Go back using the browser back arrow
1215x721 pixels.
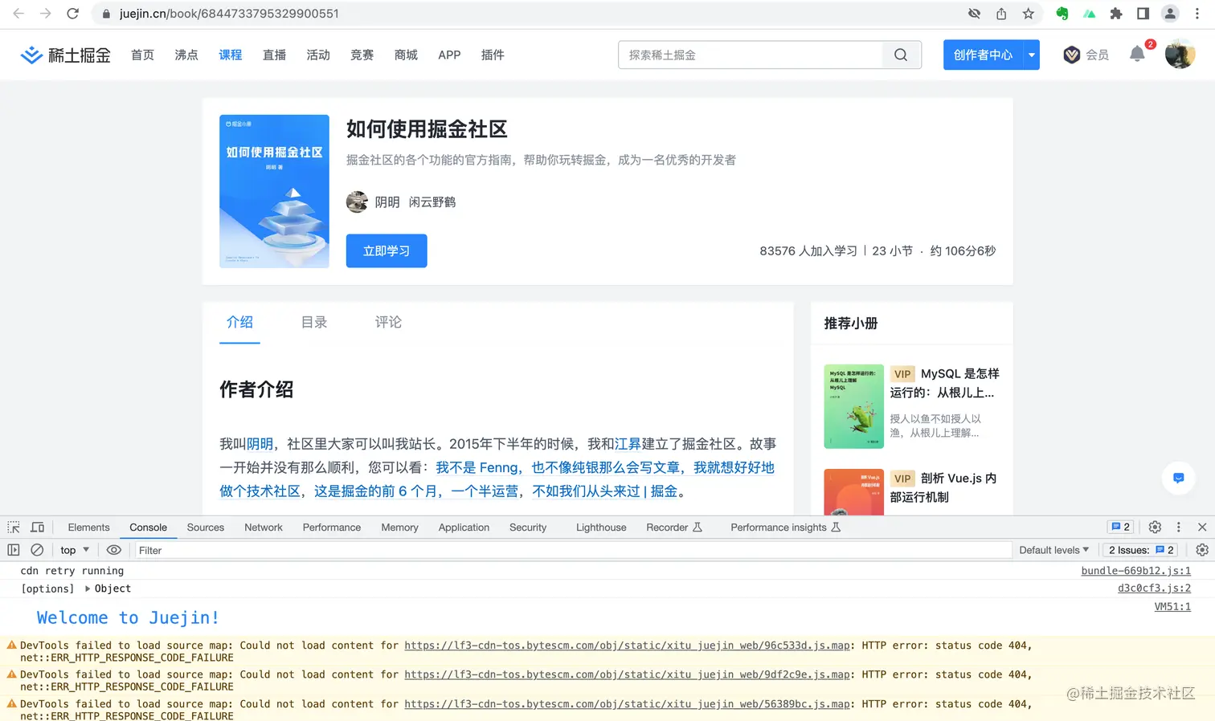(18, 14)
